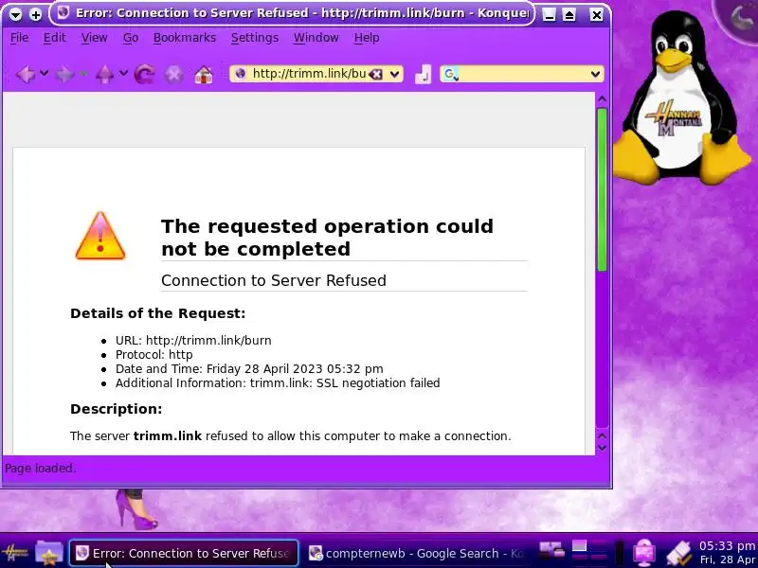Click the 'Protocol: http' detail line
Screen dimensions: 758x568
click(153, 354)
